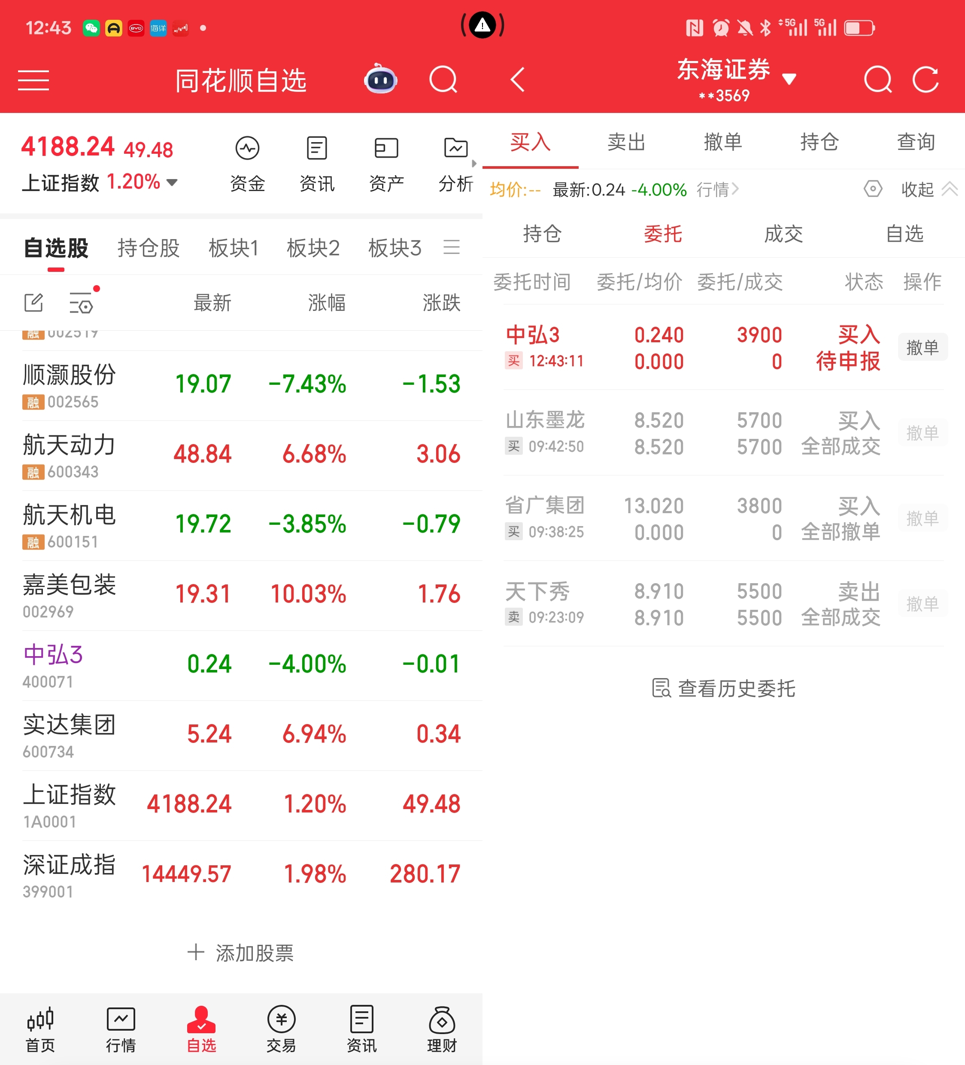Image resolution: width=965 pixels, height=1065 pixels.
Task: Open 查看历史委托 link
Action: [723, 688]
